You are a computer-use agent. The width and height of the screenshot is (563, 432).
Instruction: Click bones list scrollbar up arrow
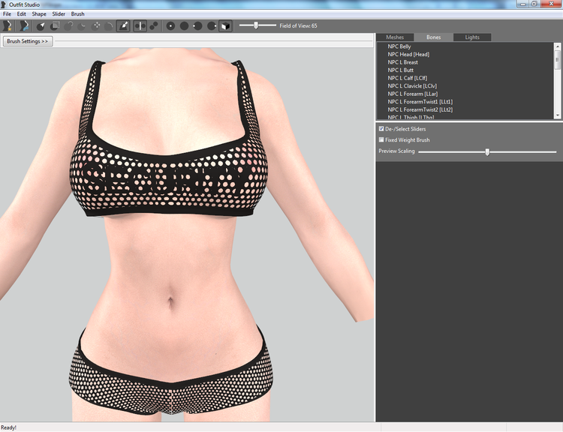(557, 46)
